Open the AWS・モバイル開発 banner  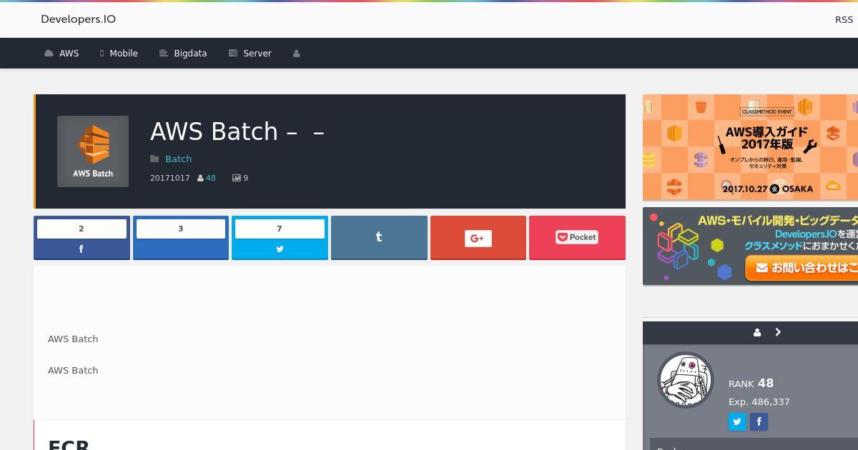[750, 246]
